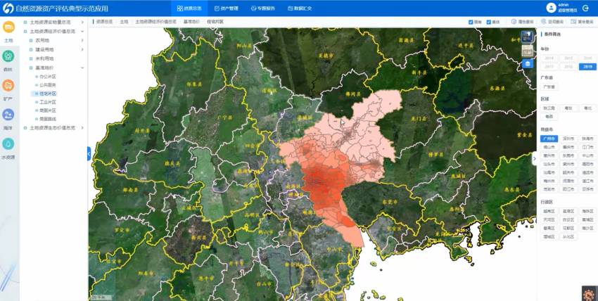The image size is (598, 301).
Task: Collapse the right filter panel arrow
Action: tap(534, 159)
